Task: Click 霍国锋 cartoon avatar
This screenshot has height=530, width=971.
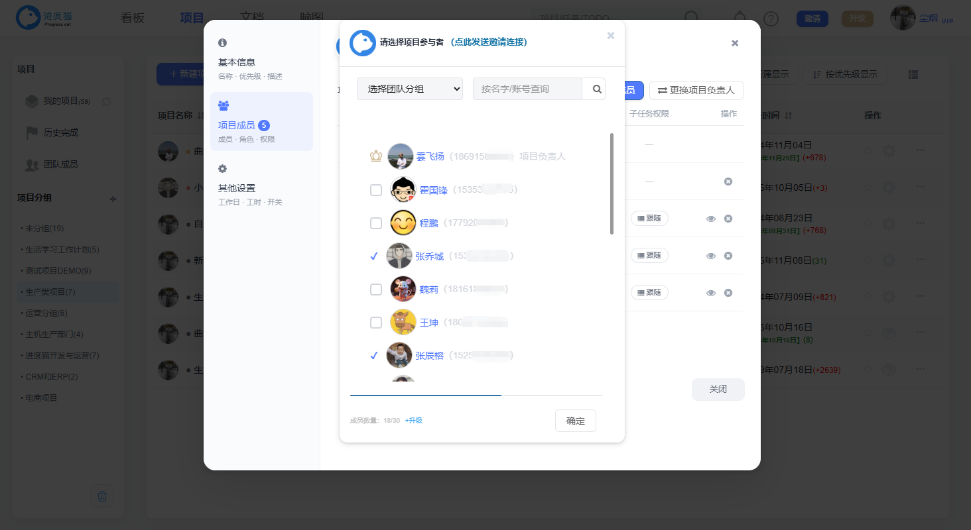Action: point(403,190)
